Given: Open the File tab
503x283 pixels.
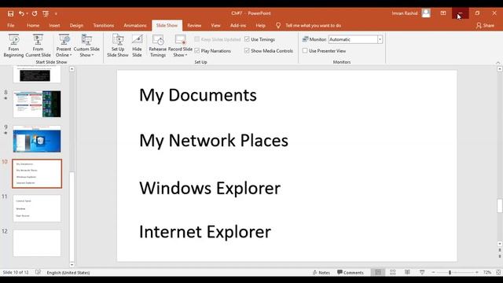Looking at the screenshot, I should 10,25.
